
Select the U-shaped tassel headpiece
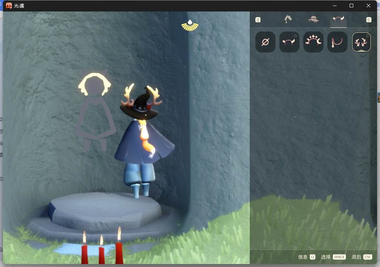click(337, 42)
